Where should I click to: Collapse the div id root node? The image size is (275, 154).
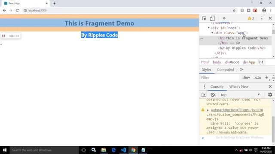[x=209, y=28]
